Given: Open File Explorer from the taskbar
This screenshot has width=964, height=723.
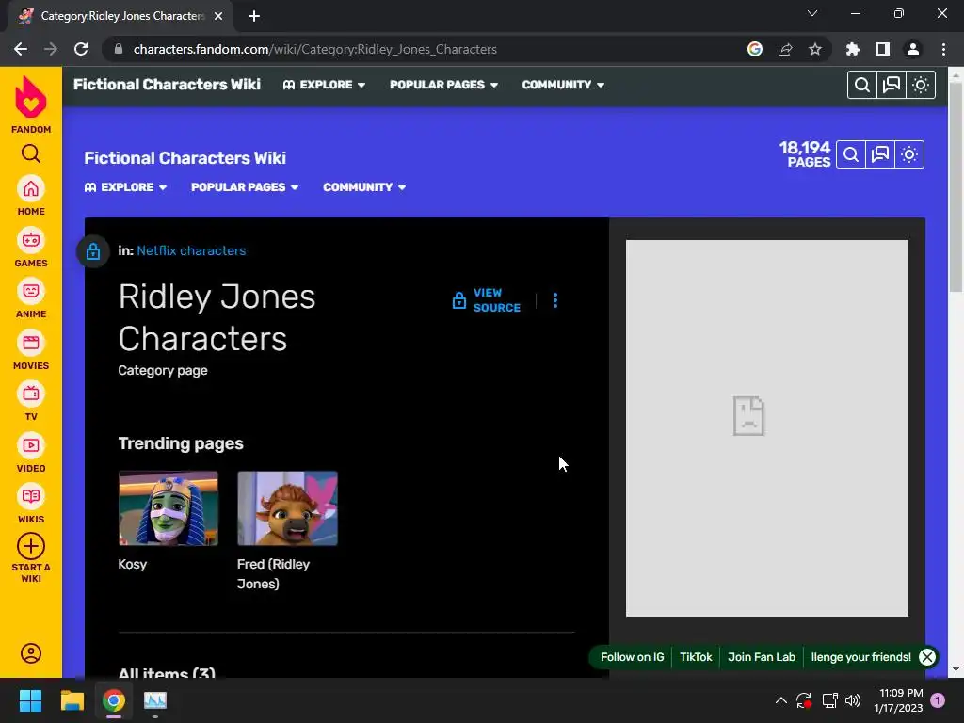Looking at the screenshot, I should coord(72,700).
